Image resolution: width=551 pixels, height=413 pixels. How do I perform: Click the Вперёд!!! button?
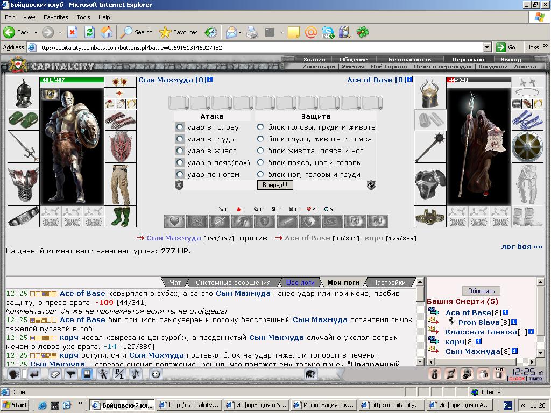tap(275, 185)
